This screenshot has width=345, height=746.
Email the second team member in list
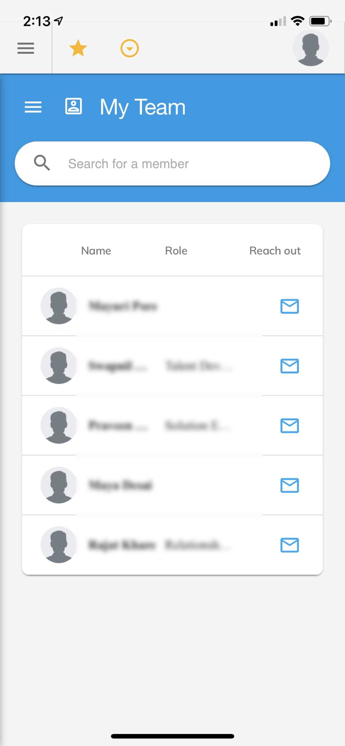point(290,366)
